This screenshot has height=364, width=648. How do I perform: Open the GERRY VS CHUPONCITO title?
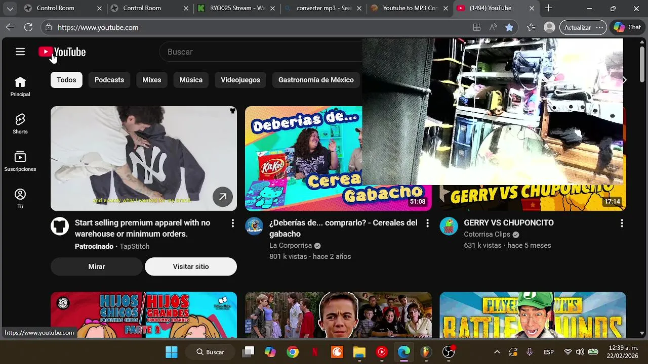pyautogui.click(x=509, y=223)
